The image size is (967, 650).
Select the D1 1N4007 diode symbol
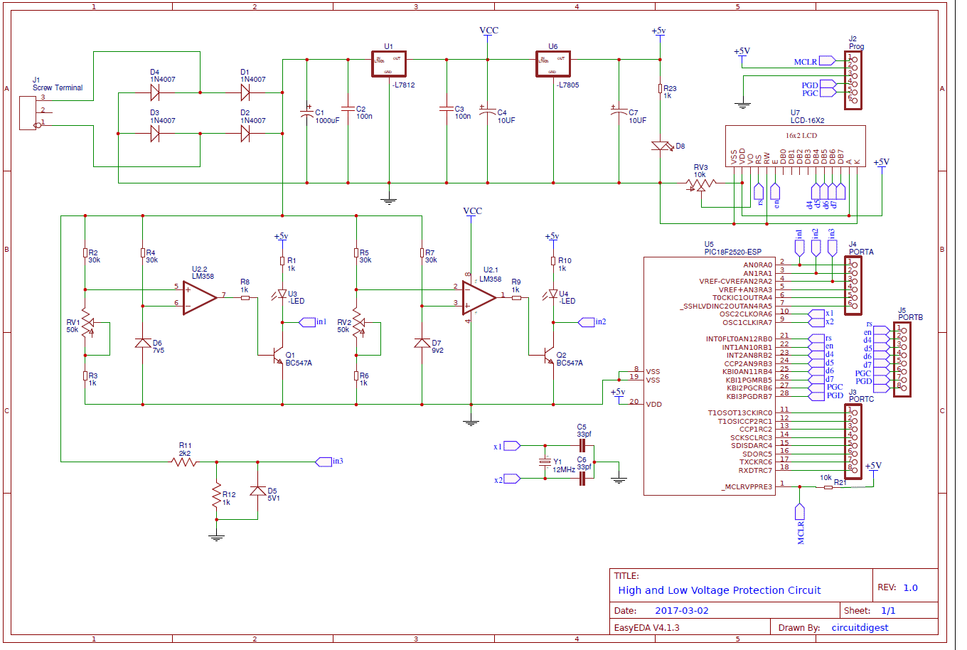click(x=245, y=91)
